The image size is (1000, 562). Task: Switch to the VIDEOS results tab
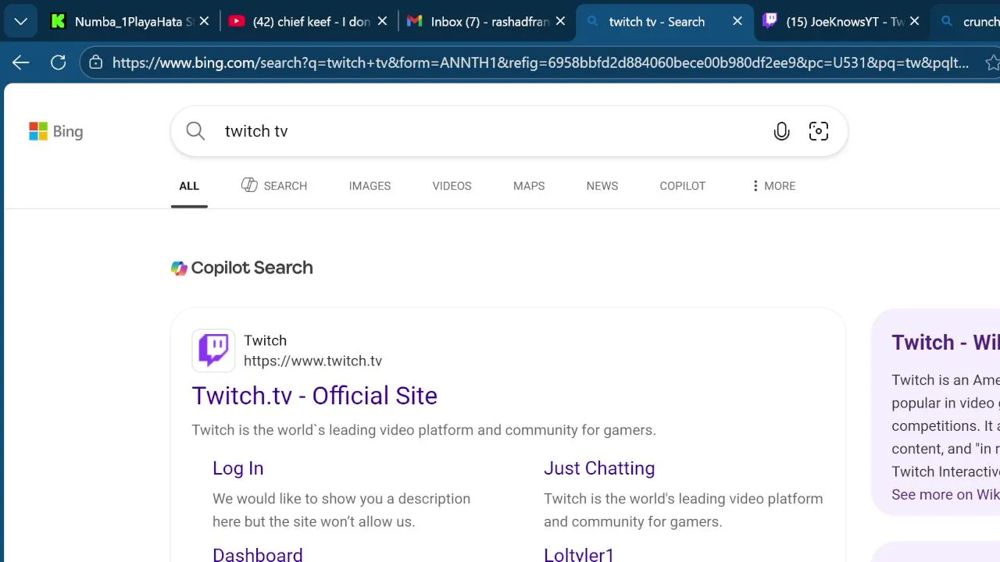[452, 186]
